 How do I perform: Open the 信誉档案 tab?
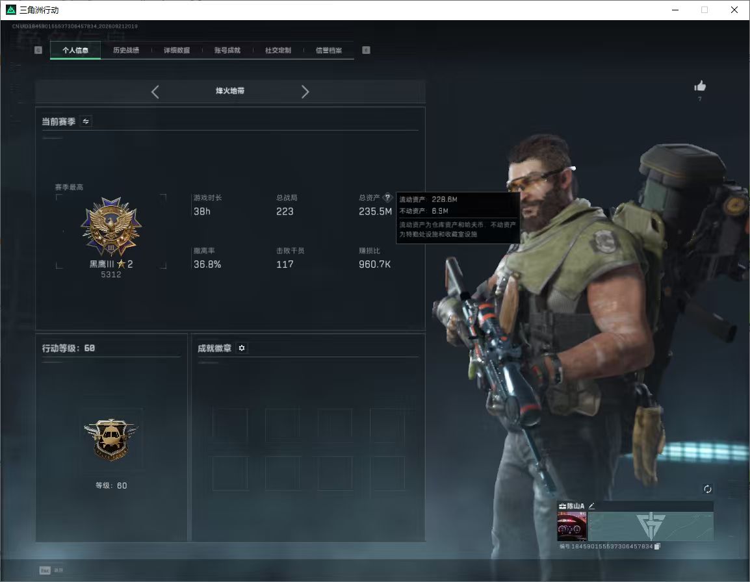tap(329, 50)
